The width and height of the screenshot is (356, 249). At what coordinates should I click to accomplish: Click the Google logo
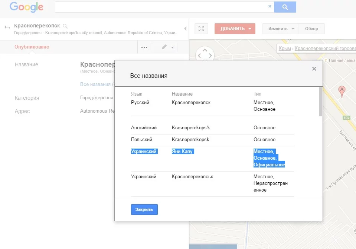pyautogui.click(x=26, y=7)
